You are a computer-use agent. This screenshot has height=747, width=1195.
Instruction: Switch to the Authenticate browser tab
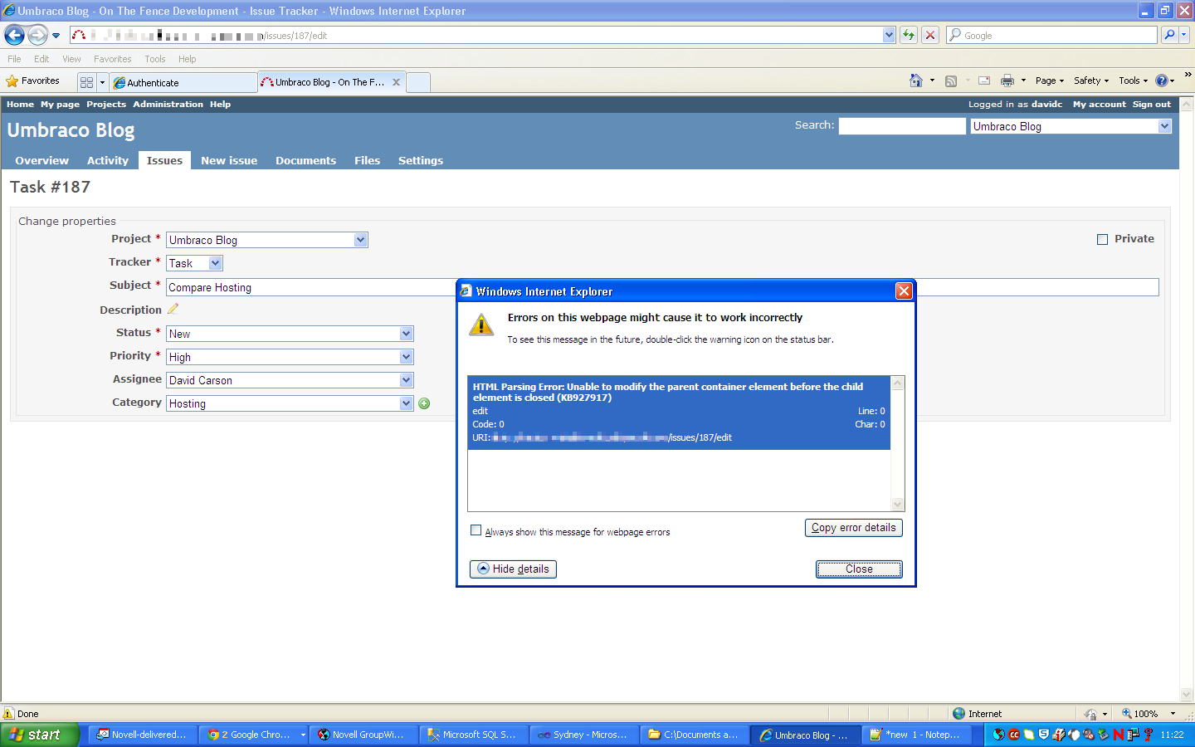coord(183,83)
